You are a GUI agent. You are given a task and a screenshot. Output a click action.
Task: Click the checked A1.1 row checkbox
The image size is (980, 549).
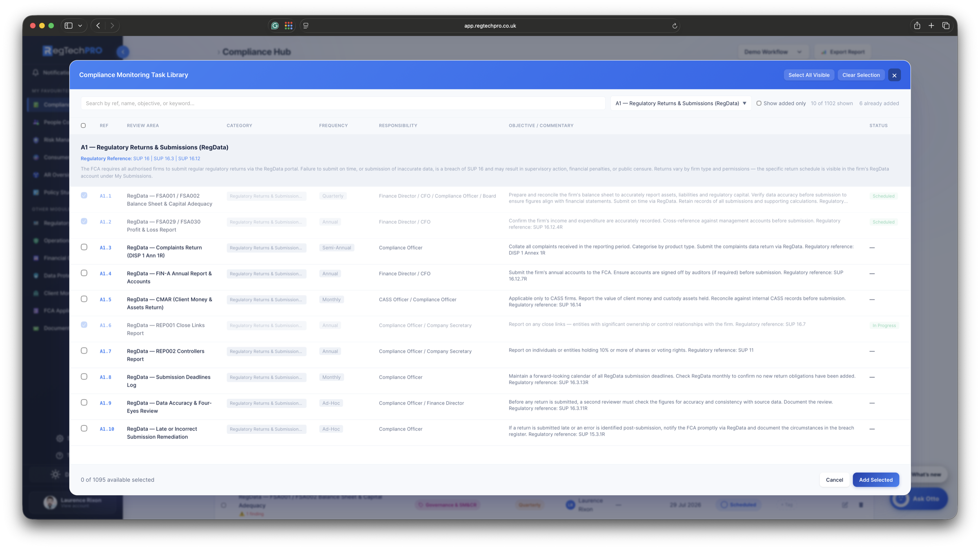click(84, 195)
